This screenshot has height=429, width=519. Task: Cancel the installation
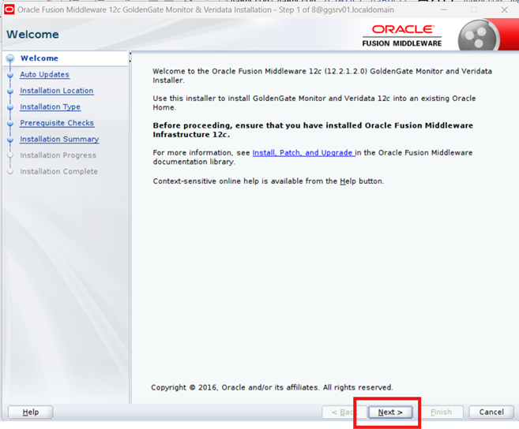[491, 412]
